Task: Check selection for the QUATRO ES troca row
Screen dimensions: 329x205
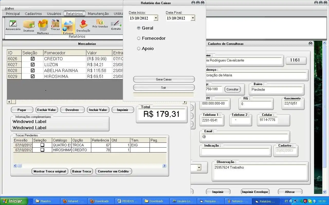Action: [42, 145]
